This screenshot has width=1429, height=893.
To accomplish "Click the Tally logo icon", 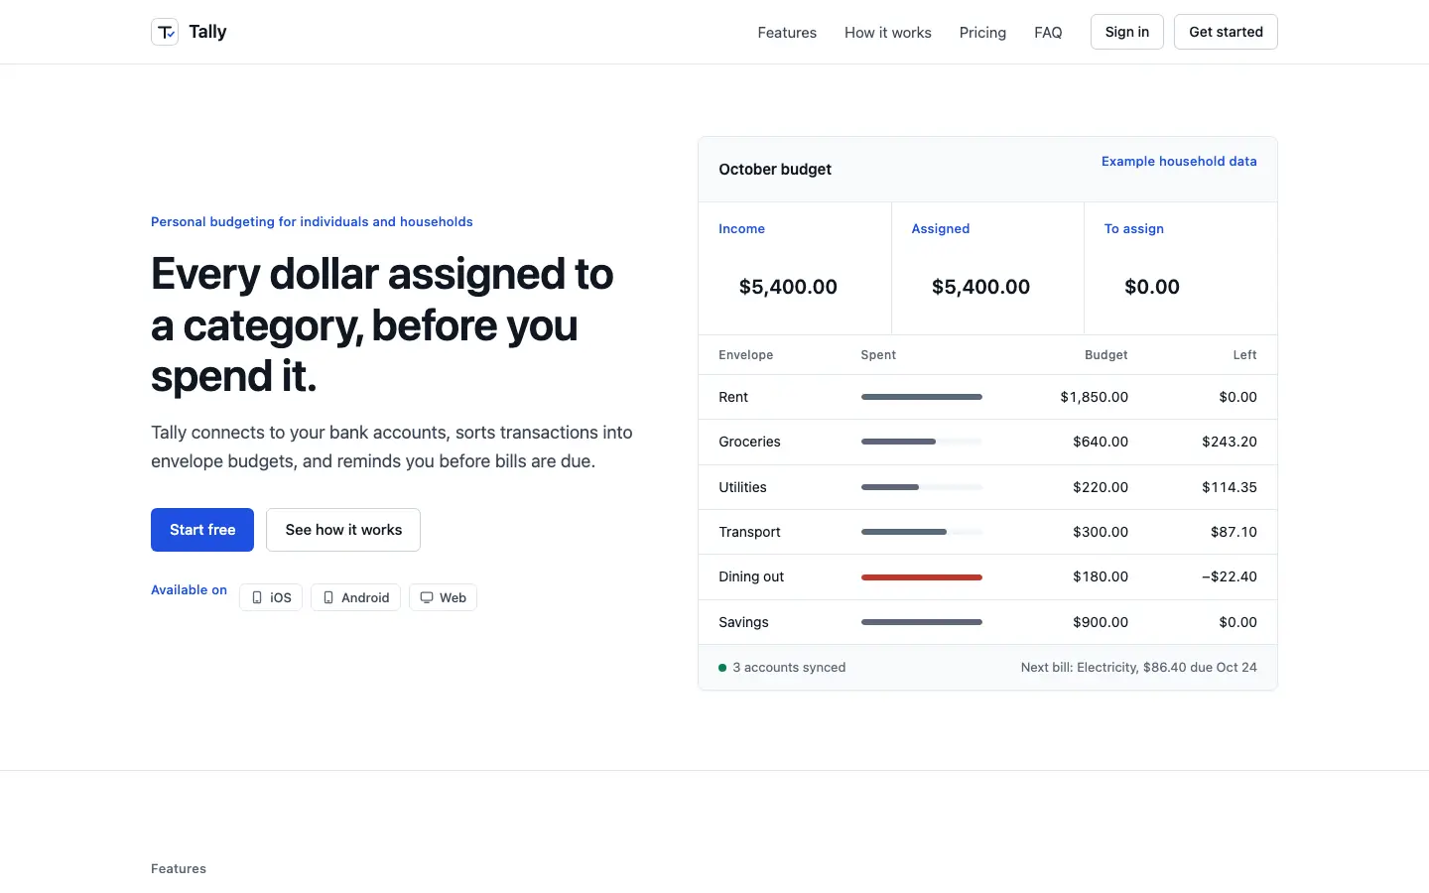I will [165, 32].
